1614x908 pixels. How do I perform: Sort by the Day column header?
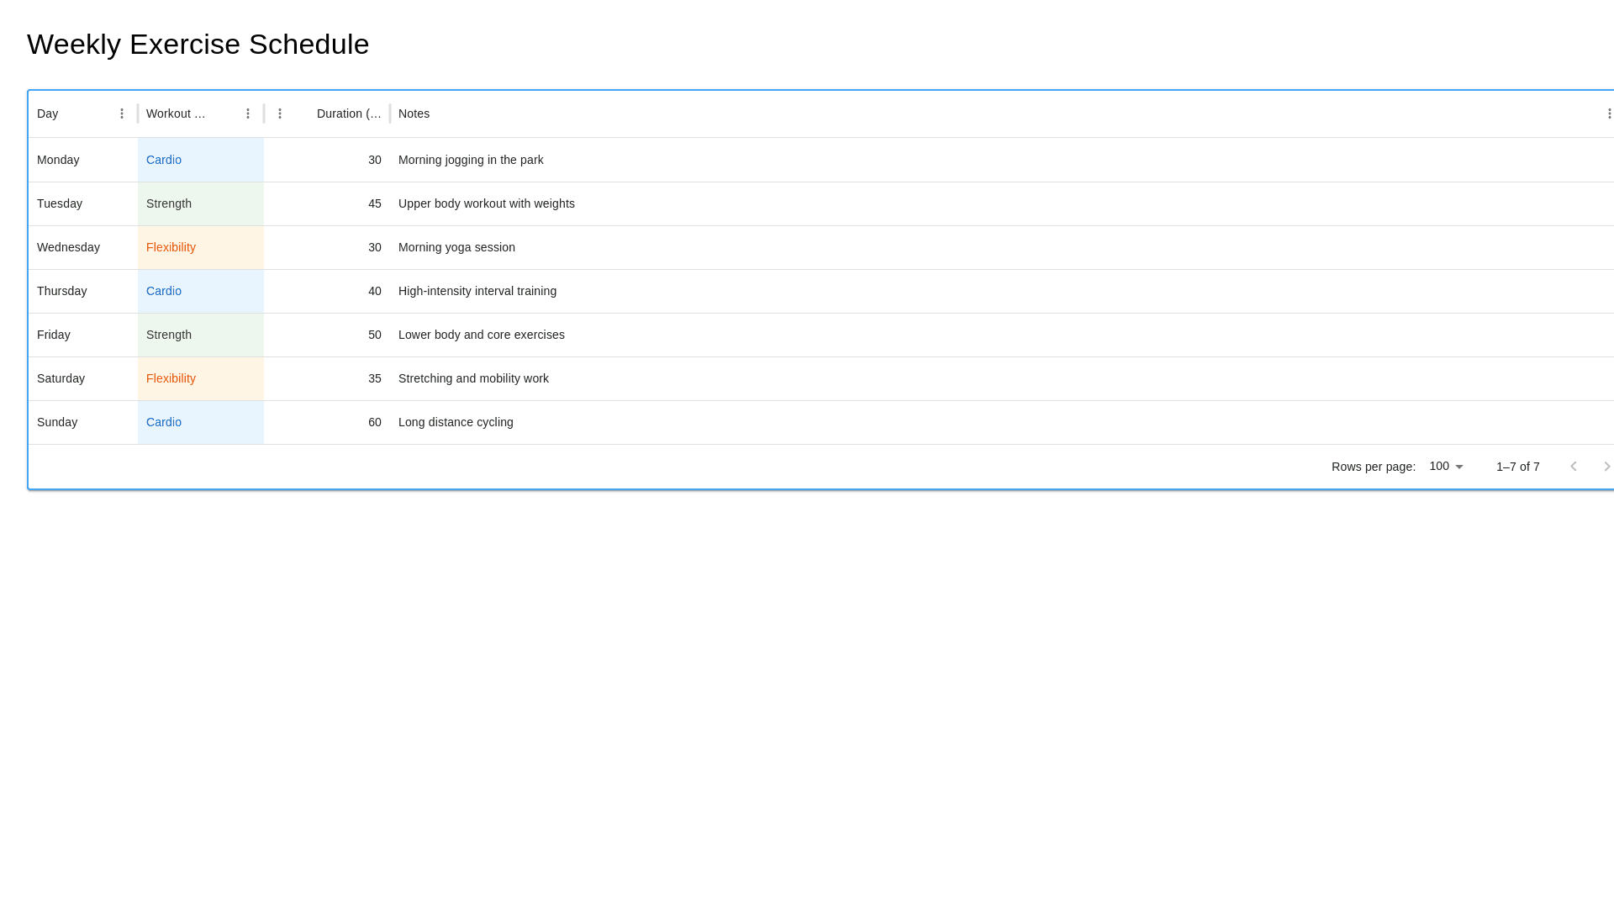click(x=48, y=113)
